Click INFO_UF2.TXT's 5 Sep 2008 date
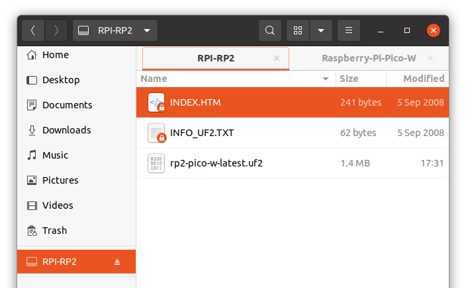 (420, 133)
